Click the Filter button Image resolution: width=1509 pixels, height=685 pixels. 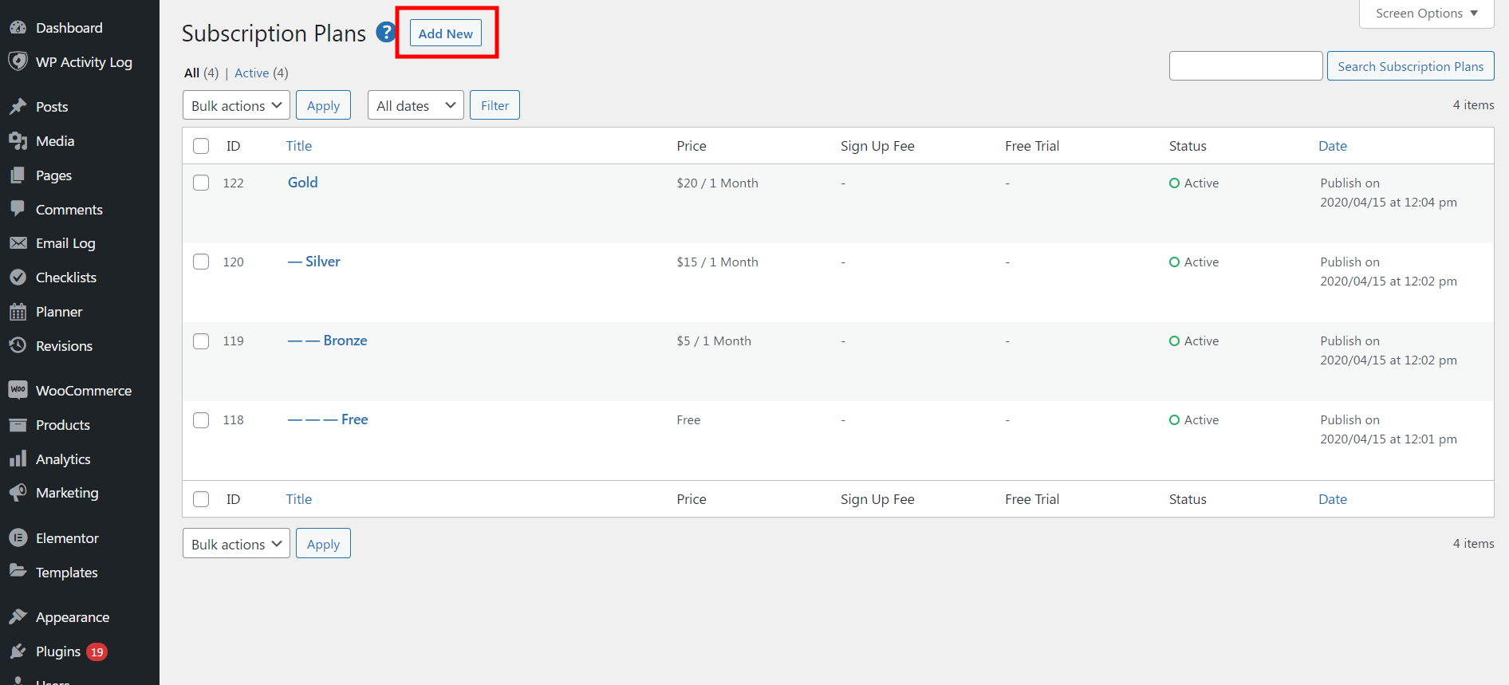(x=494, y=105)
